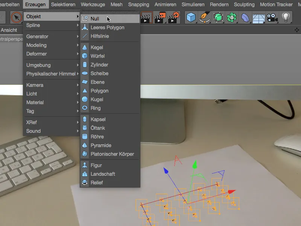Click the green array modeling icon
This screenshot has height=226, width=301.
pyautogui.click(x=232, y=17)
